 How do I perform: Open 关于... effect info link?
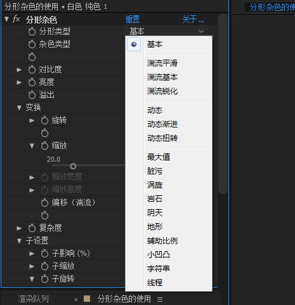tap(193, 19)
